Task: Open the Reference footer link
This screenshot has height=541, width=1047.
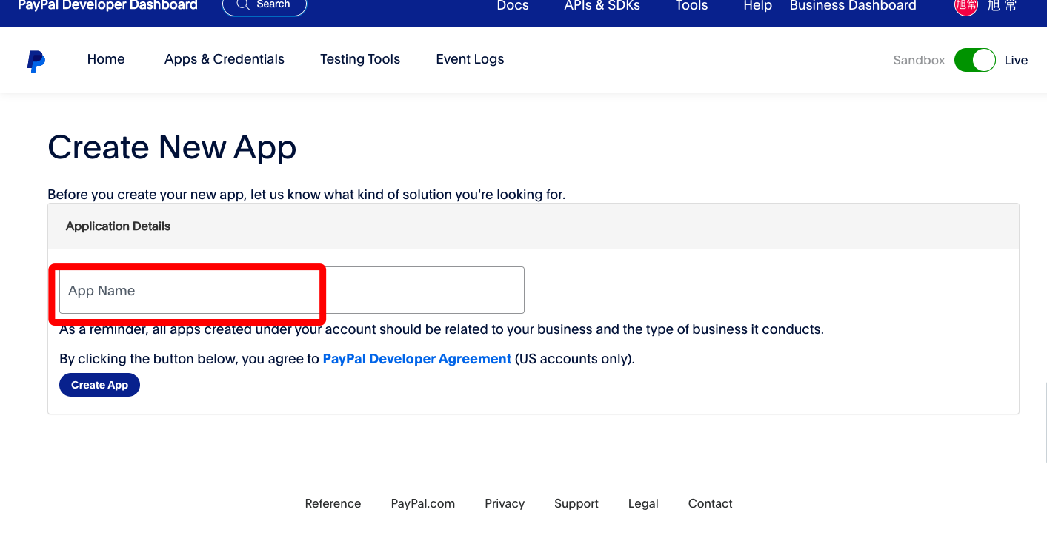Action: click(x=333, y=503)
